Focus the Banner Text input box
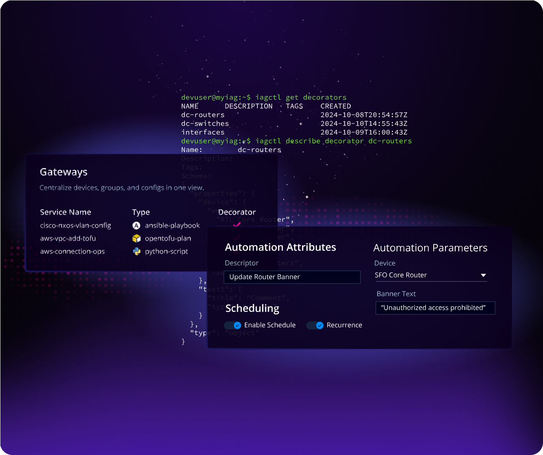This screenshot has height=455, width=543. tap(435, 308)
